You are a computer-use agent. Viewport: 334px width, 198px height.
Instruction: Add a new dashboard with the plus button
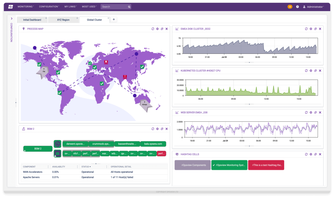coord(113,19)
